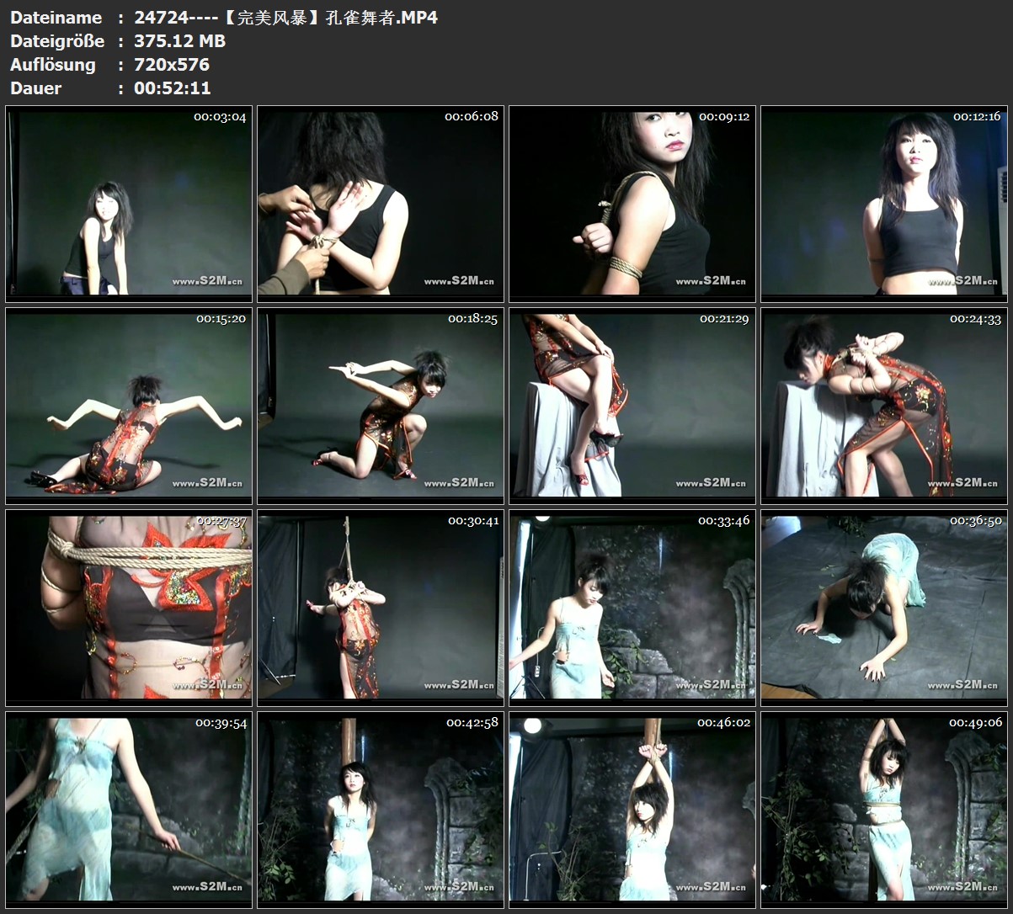Viewport: 1013px width, 914px height.
Task: Open the frame at 00:42:58
Action: (x=381, y=810)
